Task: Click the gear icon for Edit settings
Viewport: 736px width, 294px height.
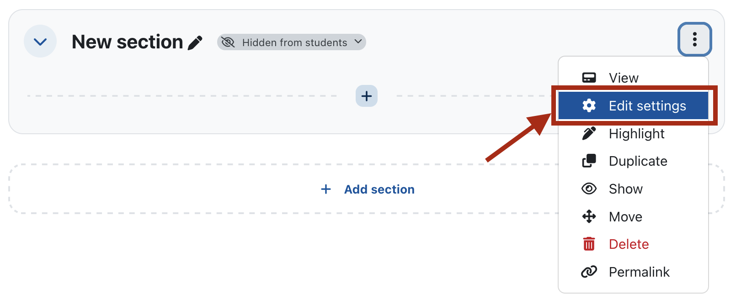Action: point(589,106)
